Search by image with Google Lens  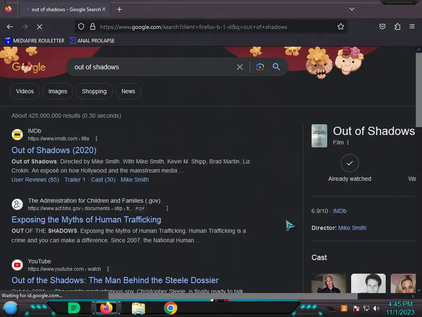point(260,67)
